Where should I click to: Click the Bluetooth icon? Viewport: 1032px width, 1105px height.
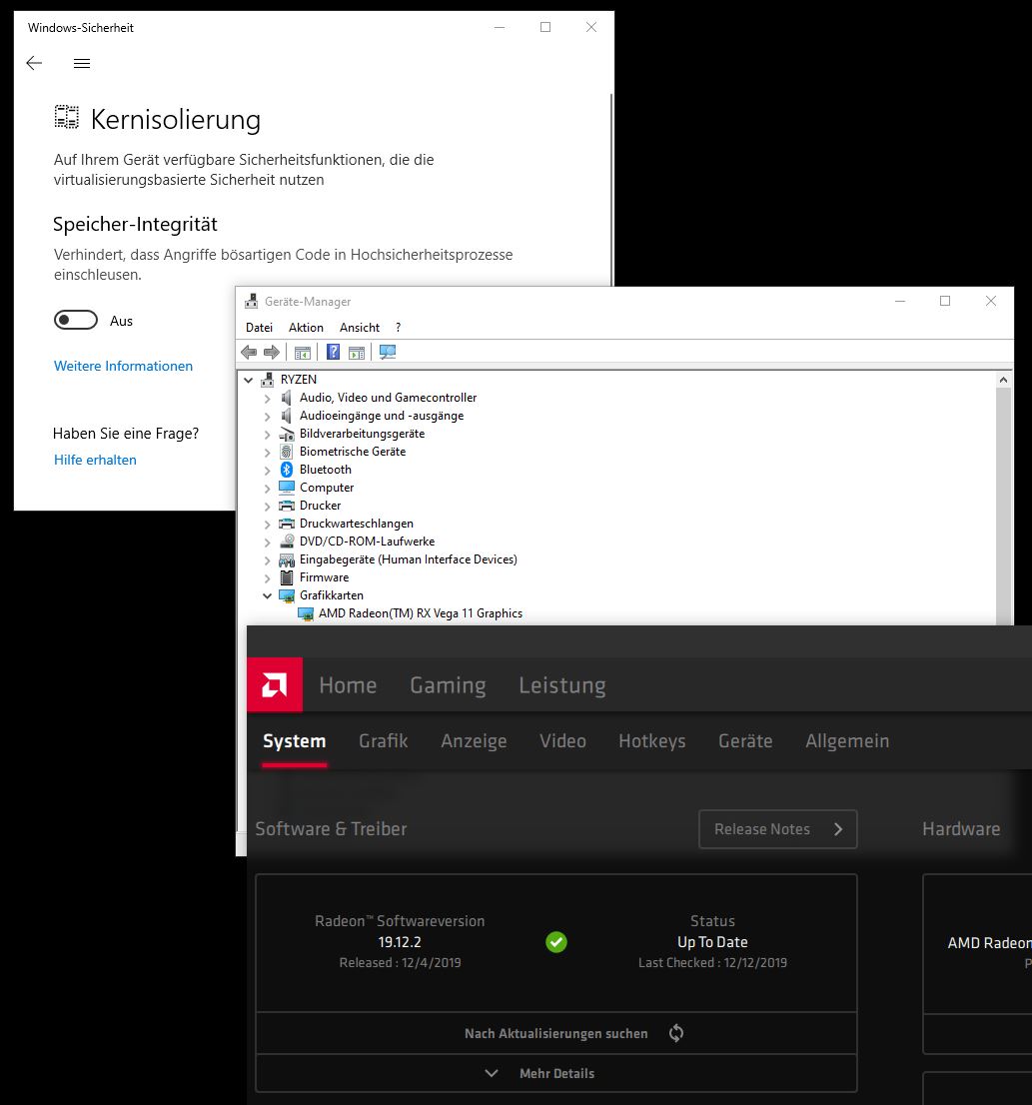point(286,470)
